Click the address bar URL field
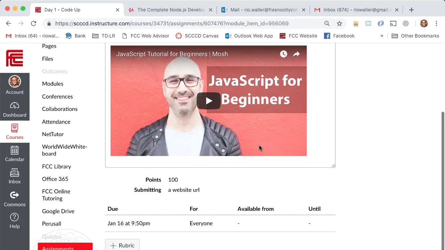Screen dimensions: 445x250 tap(188, 23)
